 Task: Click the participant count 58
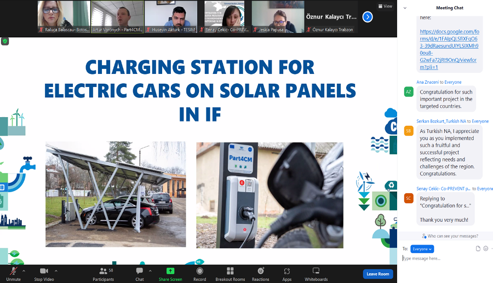111,270
